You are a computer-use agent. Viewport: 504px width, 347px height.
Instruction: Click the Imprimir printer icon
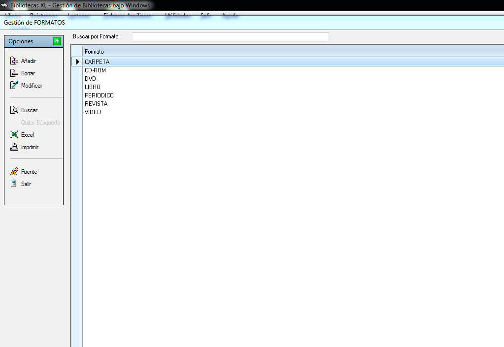tap(14, 147)
